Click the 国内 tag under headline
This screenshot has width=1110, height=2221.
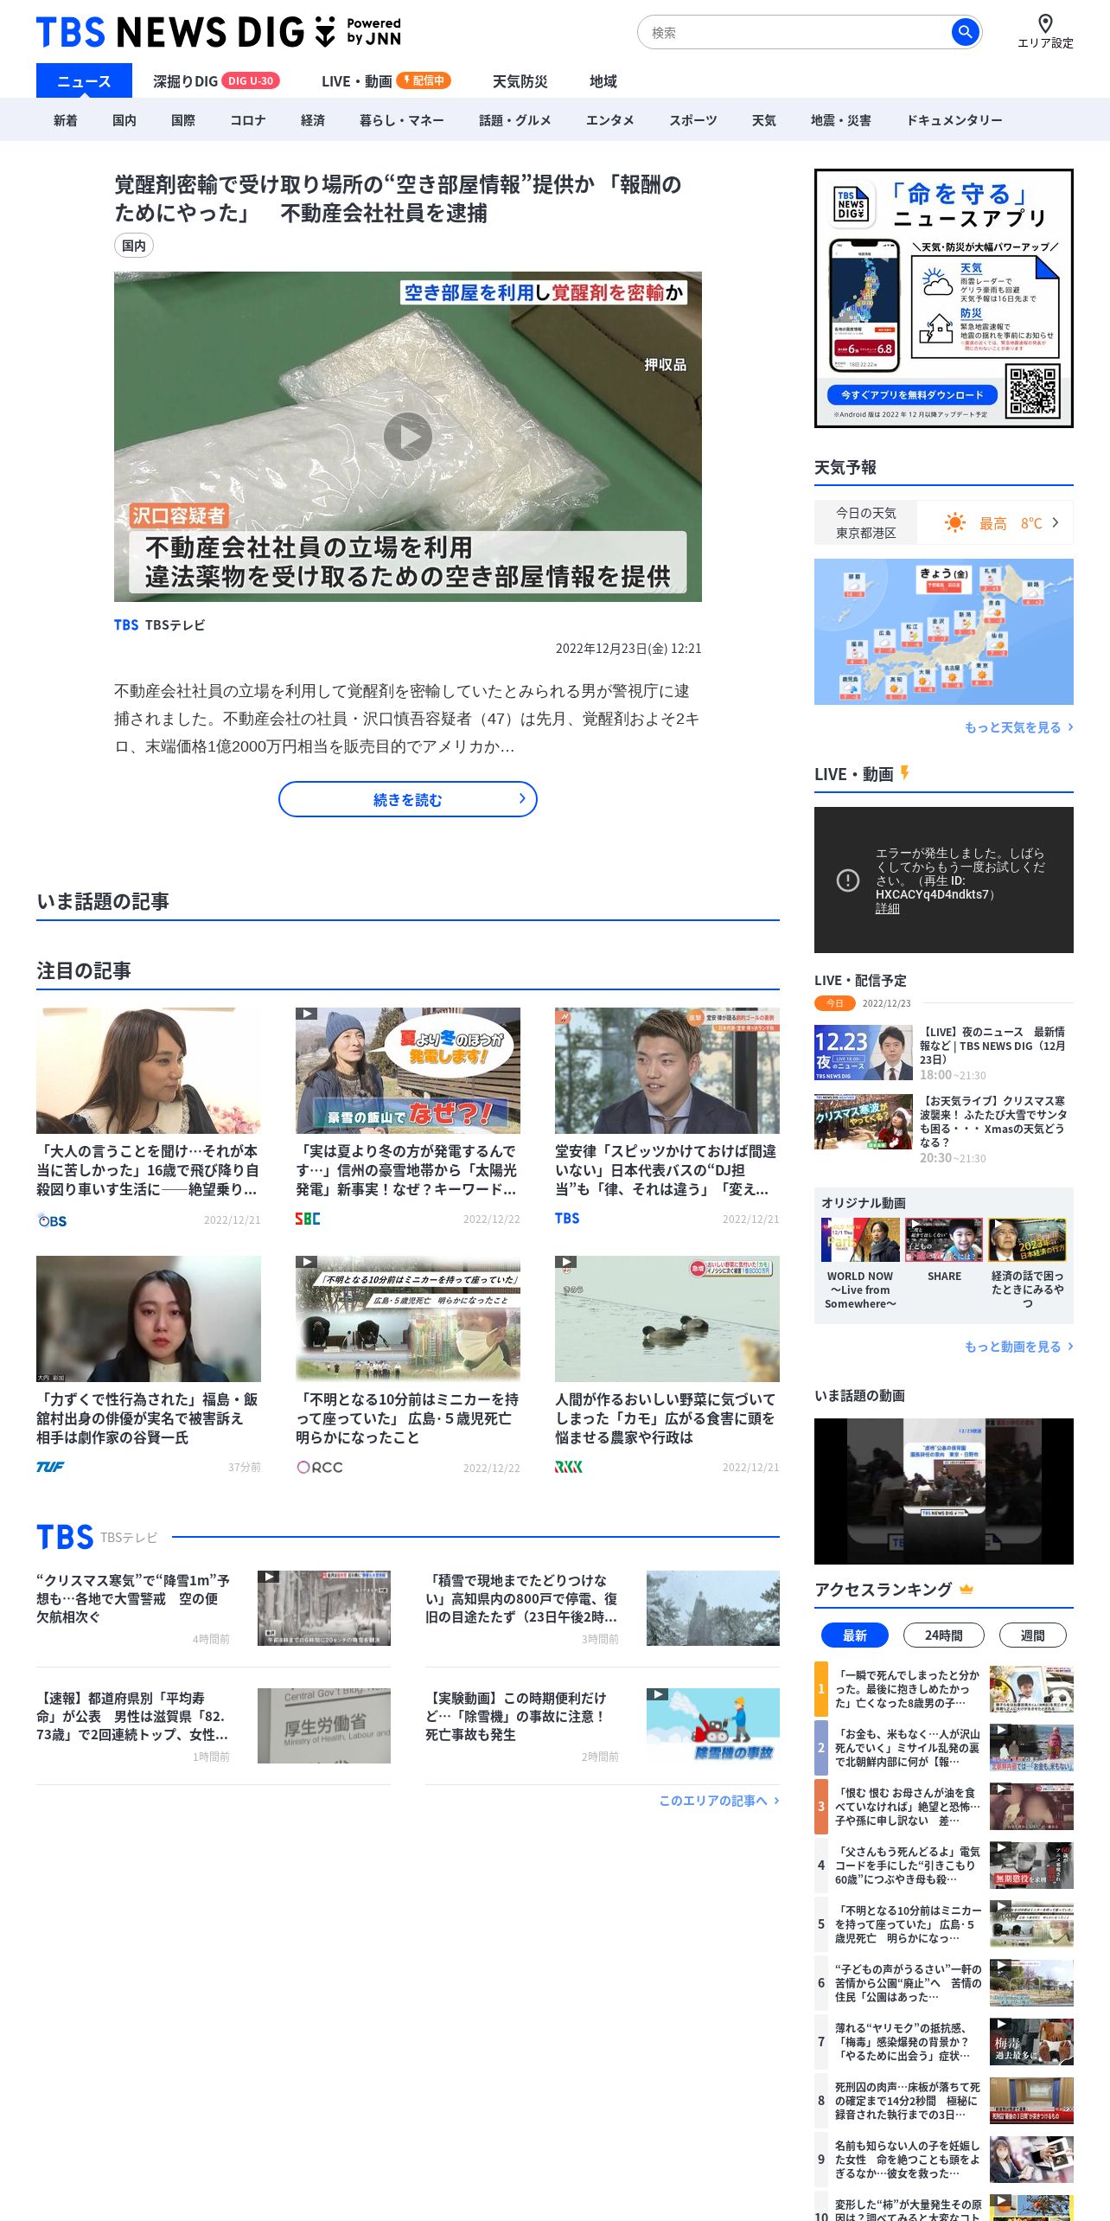134,246
